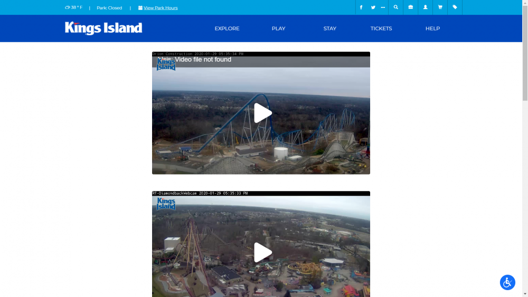This screenshot has height=297, width=528.
Task: Show more social links (three dots)
Action: click(x=383, y=7)
